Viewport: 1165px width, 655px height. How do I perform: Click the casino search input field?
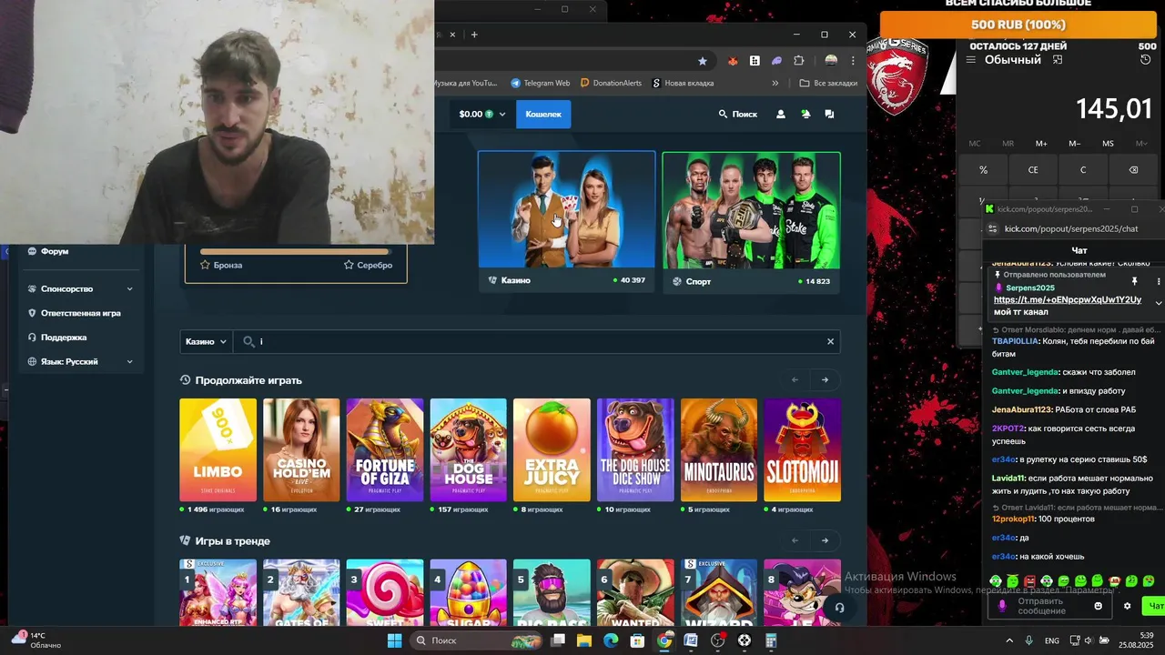(537, 341)
